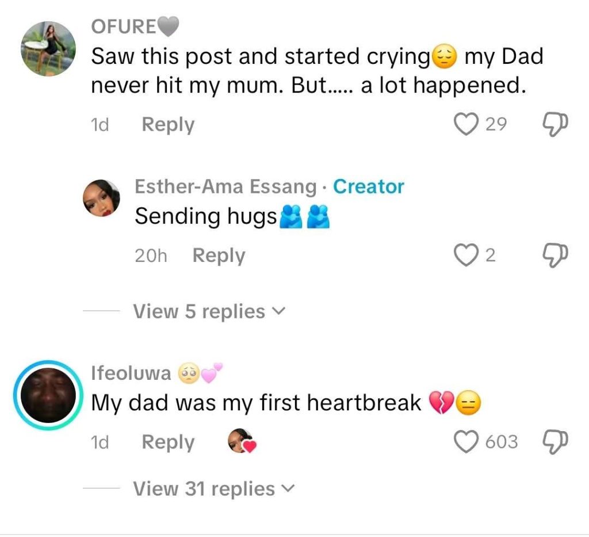Viewport: 589px width, 537px height.
Task: Like Ifeoluwa's first heartbreak comment
Action: coord(466,442)
